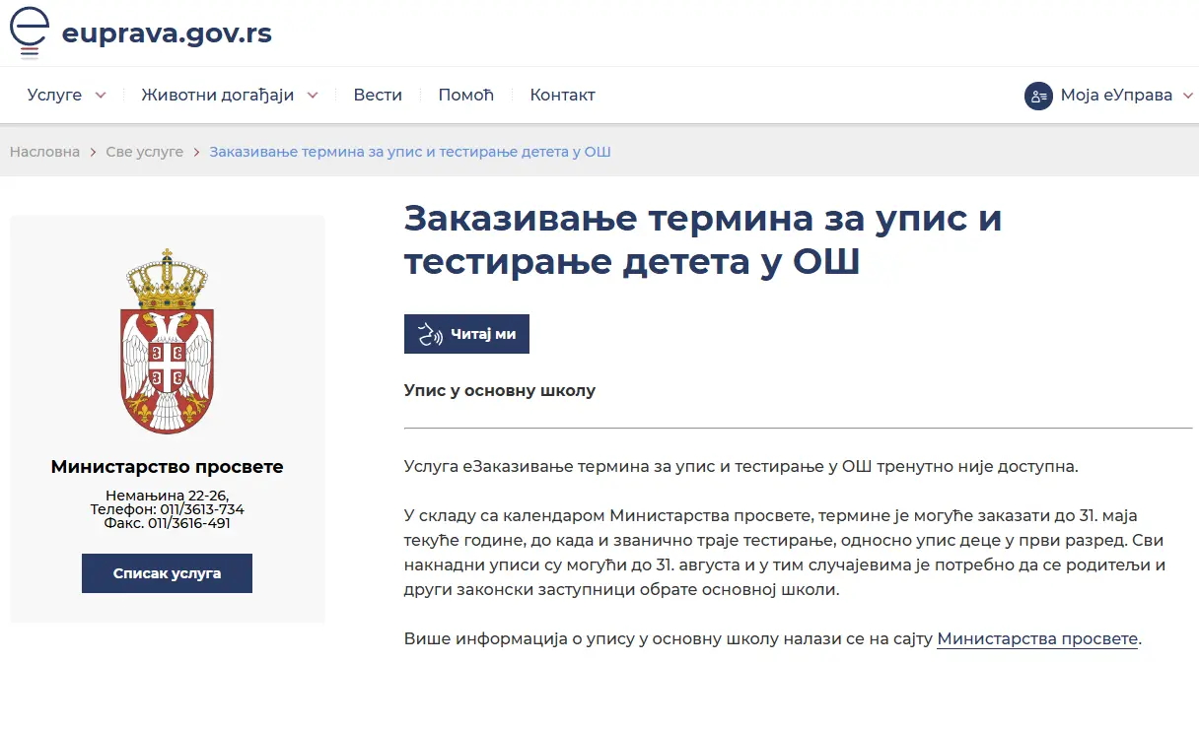
Task: Open the Моја еУправа dropdown arrow
Action: point(1187,96)
